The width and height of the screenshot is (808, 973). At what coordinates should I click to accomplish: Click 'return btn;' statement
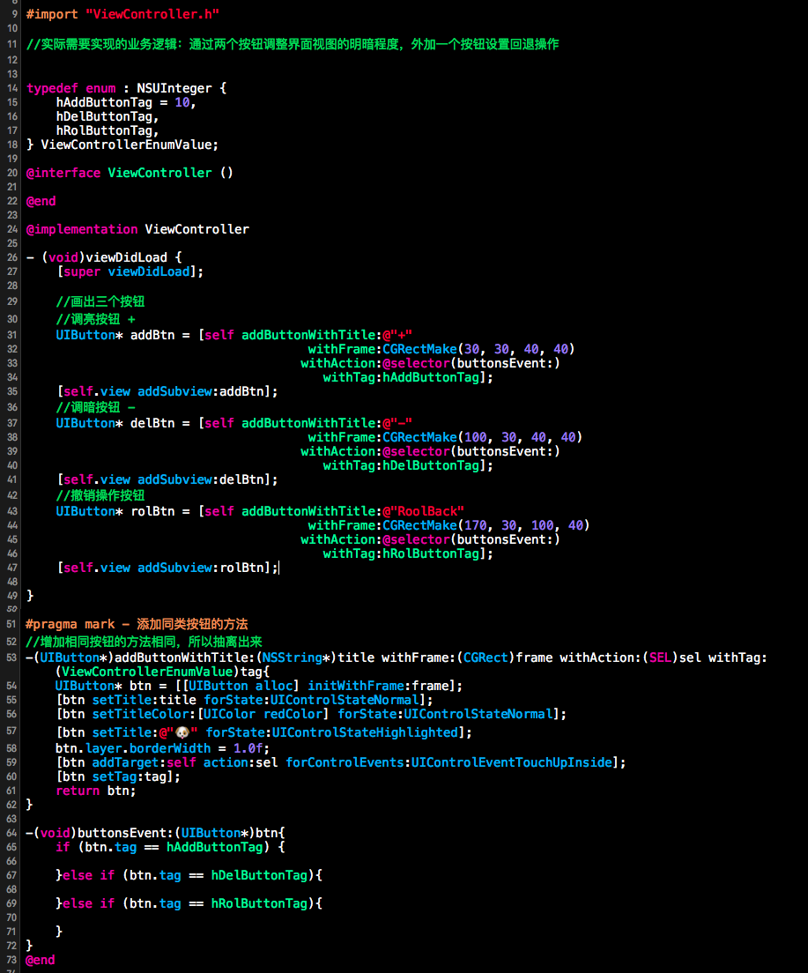(95, 791)
